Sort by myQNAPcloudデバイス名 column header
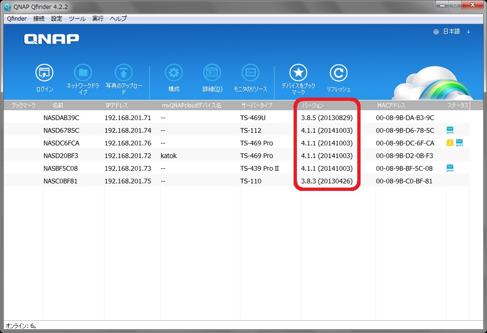The height and width of the screenshot is (333, 487). tap(192, 106)
